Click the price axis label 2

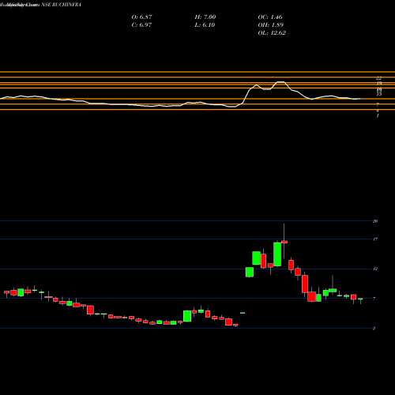[x=374, y=328]
